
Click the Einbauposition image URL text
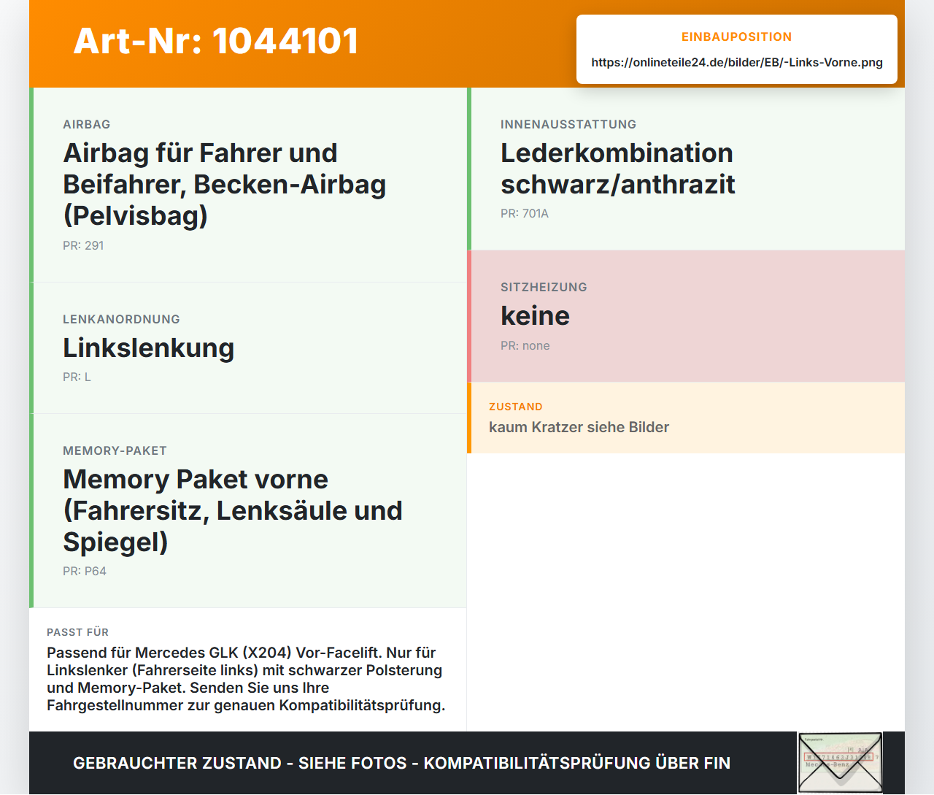point(737,62)
